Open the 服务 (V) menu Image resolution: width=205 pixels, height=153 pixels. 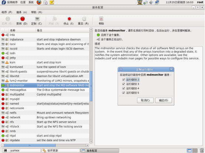pos(21,12)
